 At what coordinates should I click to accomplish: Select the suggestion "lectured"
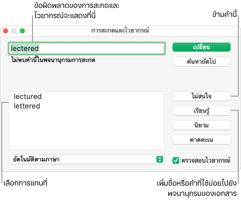[28, 96]
